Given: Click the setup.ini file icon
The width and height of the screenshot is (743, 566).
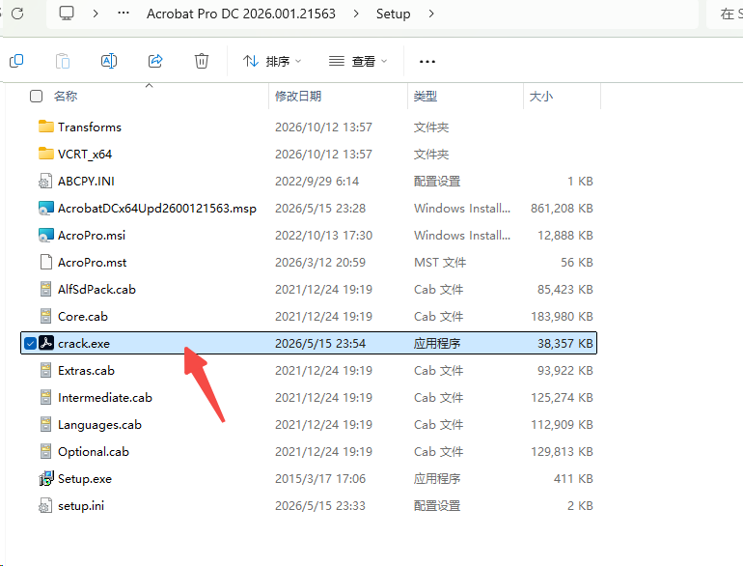Looking at the screenshot, I should [x=45, y=505].
